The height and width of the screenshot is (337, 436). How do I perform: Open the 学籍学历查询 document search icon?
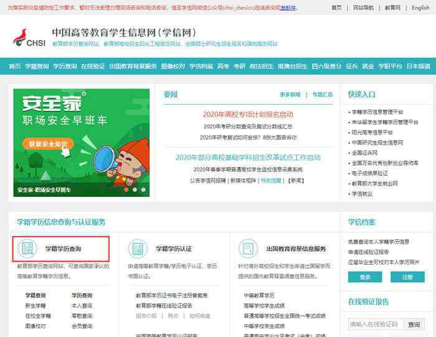click(x=27, y=249)
